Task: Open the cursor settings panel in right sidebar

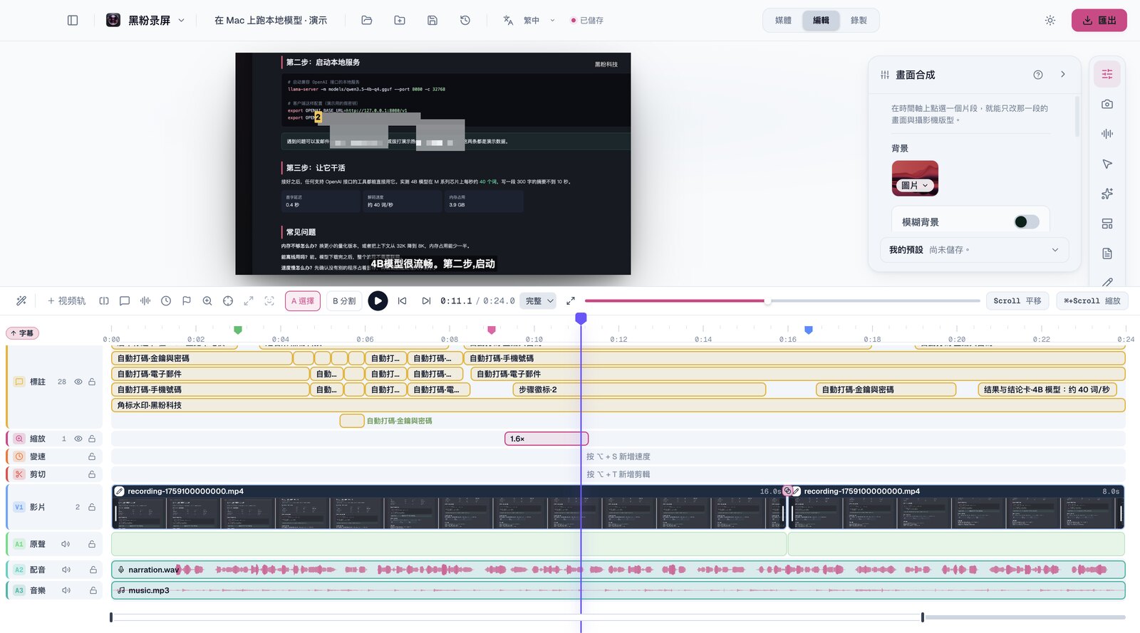Action: pyautogui.click(x=1107, y=164)
